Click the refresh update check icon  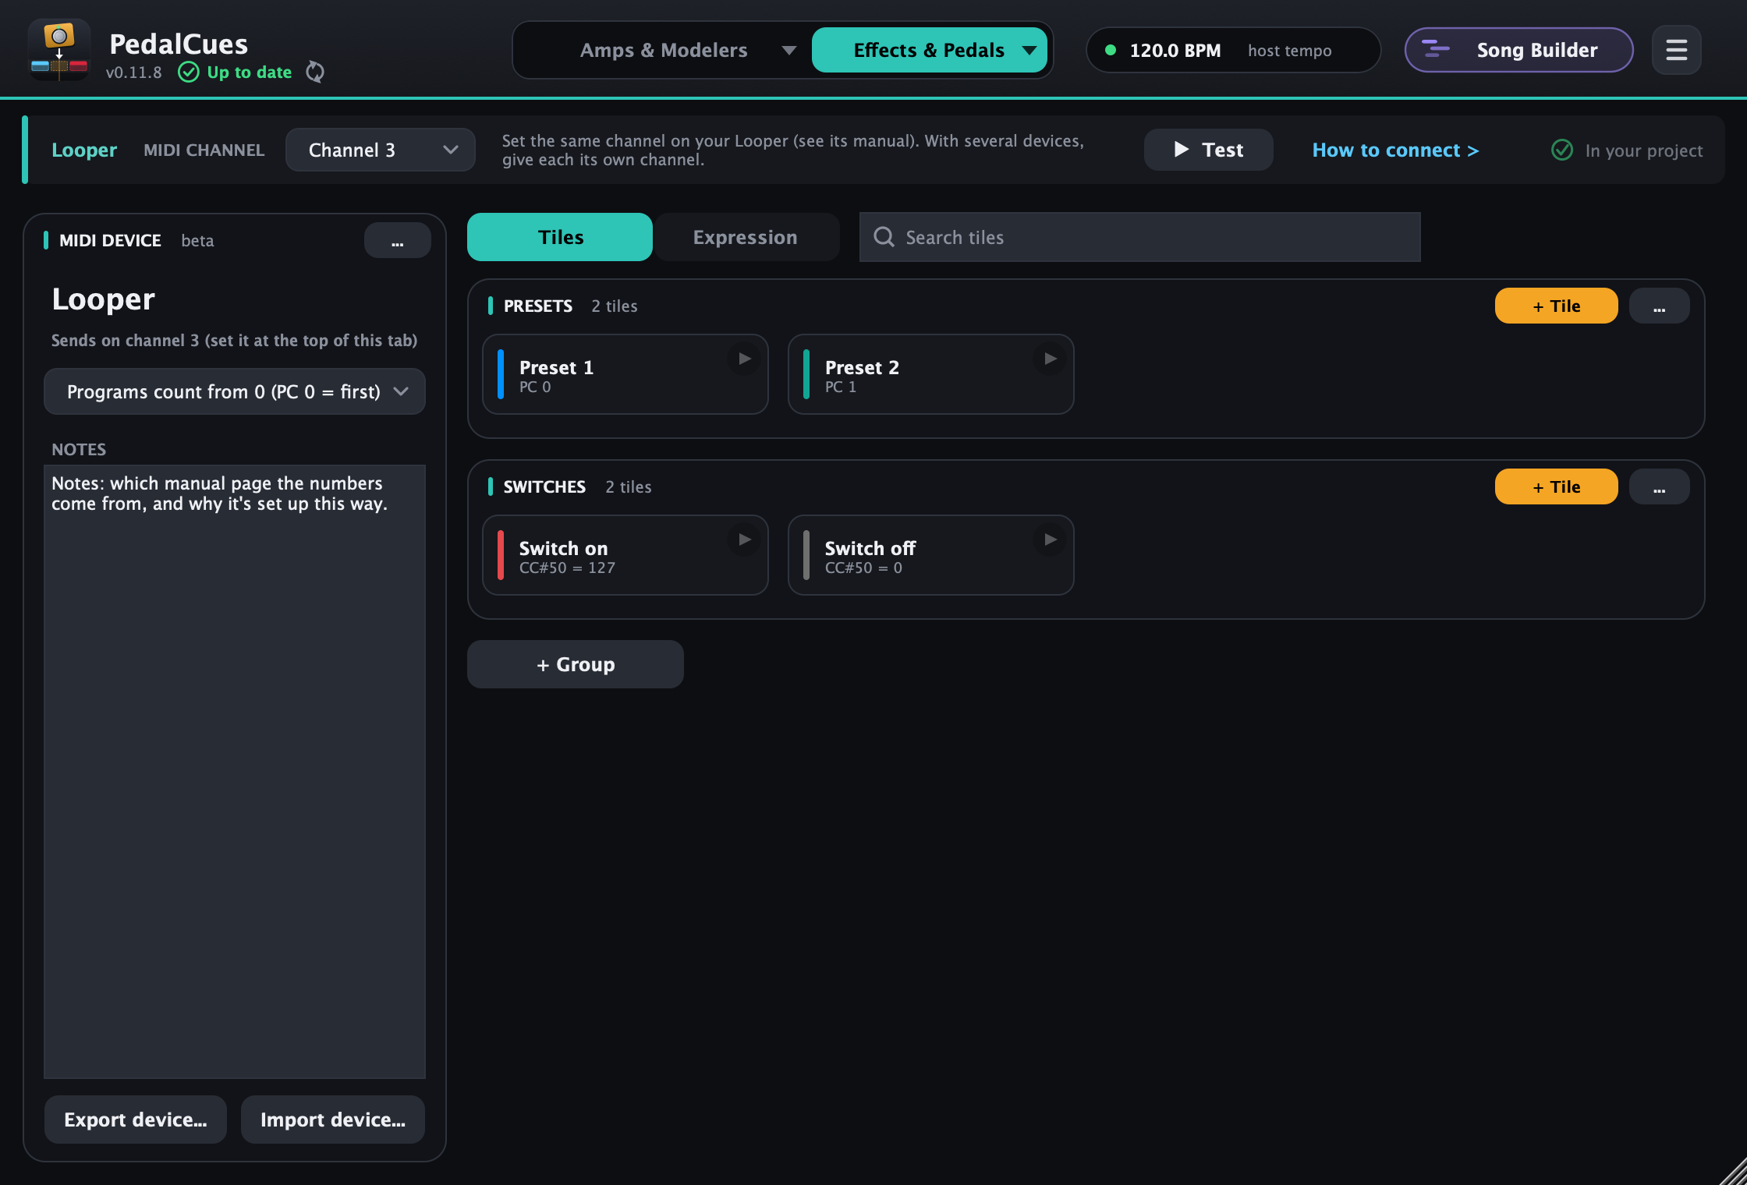pos(315,72)
